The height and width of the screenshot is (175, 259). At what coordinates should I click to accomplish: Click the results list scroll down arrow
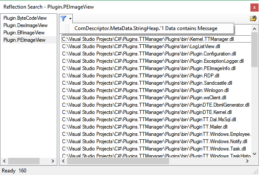[254, 154]
